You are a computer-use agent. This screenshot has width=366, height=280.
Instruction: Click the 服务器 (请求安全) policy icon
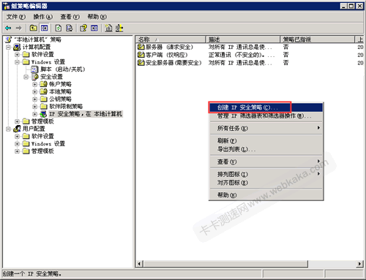[141, 47]
